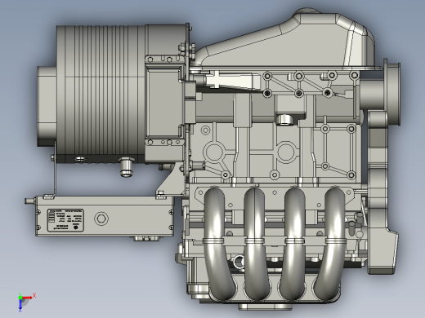Select the round flanged outlet pipe at right
This screenshot has height=318, width=425.
coord(380,92)
